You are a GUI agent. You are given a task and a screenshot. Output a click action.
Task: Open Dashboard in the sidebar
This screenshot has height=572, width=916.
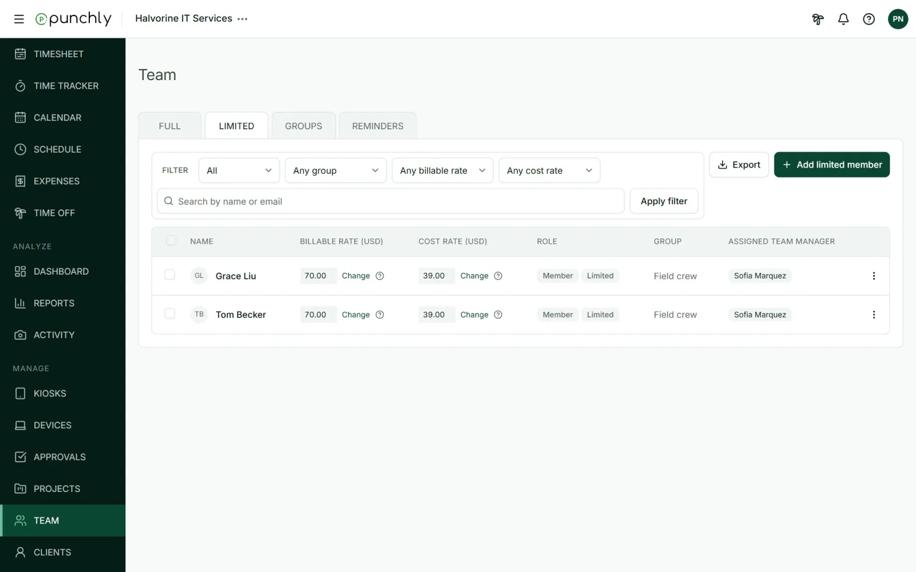[x=63, y=271]
